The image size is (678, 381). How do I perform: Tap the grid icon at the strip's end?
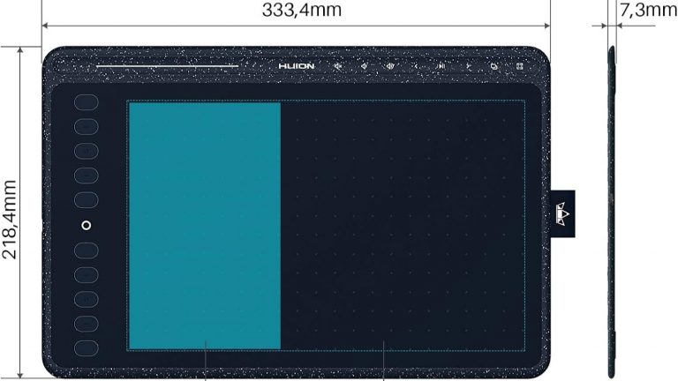(x=520, y=66)
